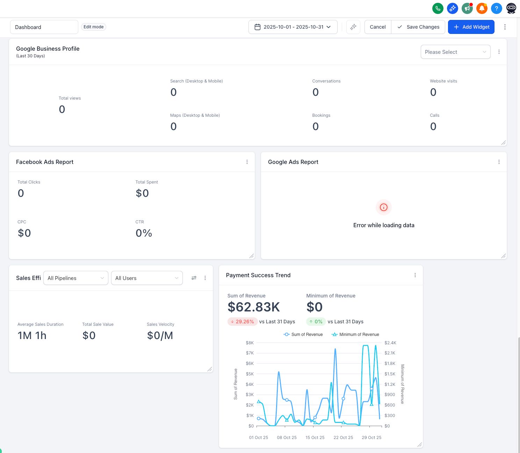Image resolution: width=520 pixels, height=453 pixels.
Task: Open the All Users dropdown
Action: tap(147, 278)
